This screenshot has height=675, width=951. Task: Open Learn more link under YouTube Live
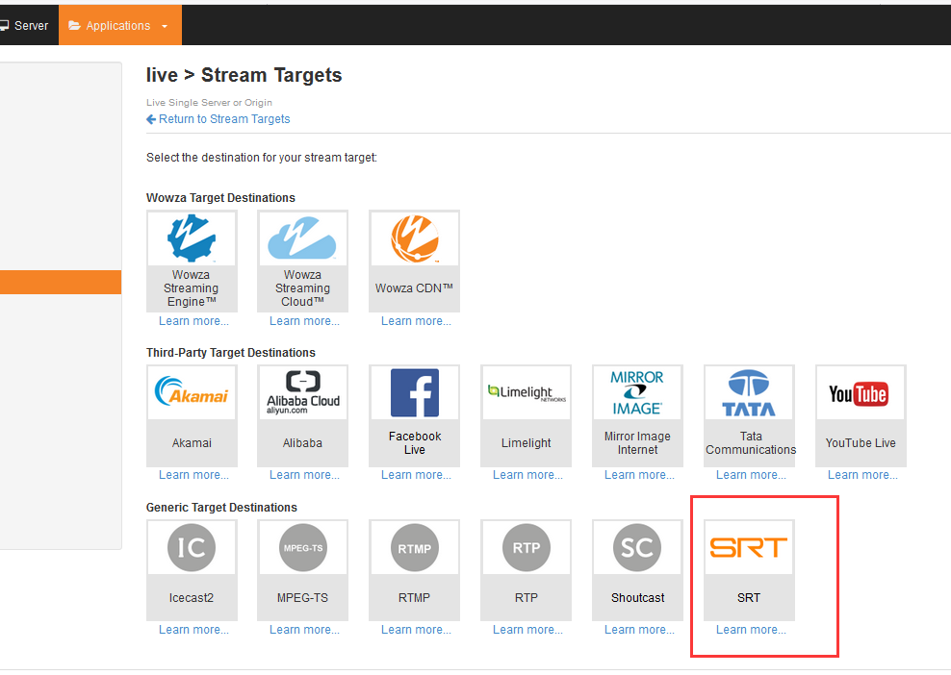coord(862,475)
